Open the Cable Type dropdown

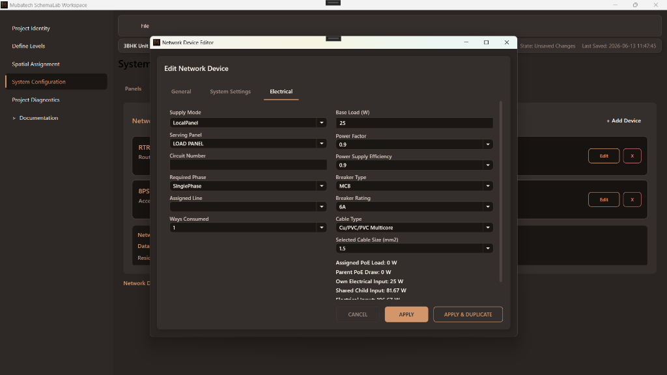pyautogui.click(x=414, y=227)
